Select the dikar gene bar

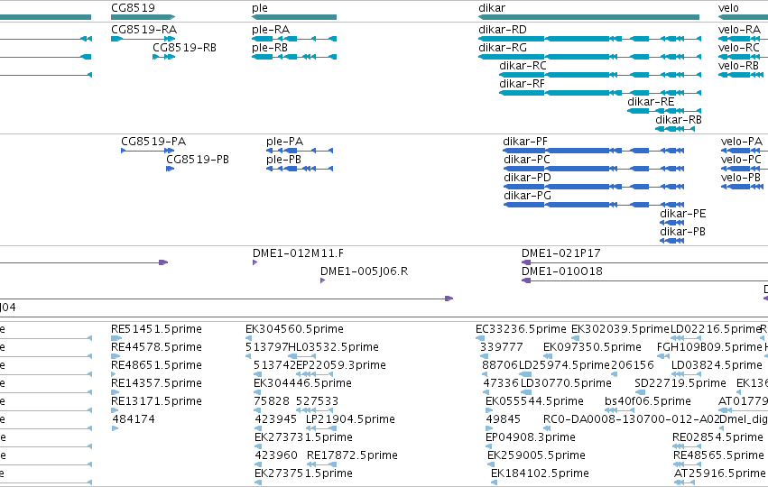588,17
